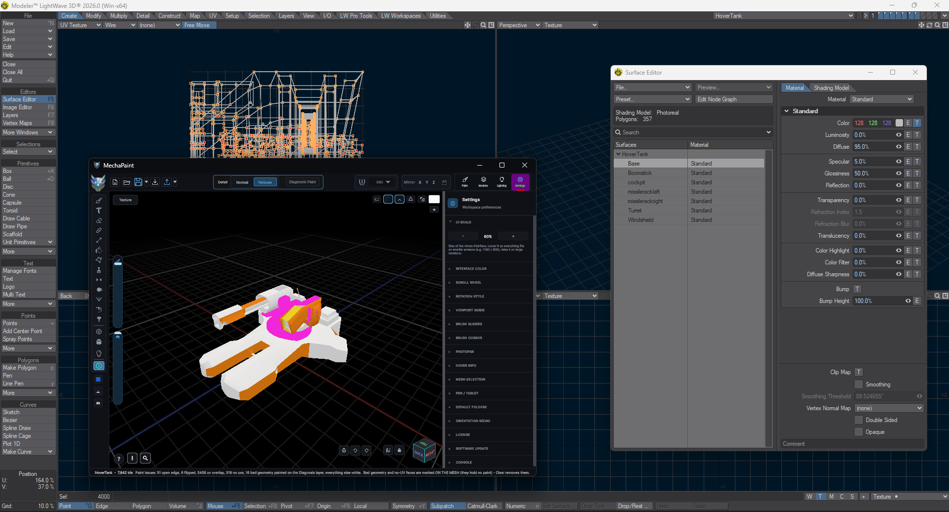The width and height of the screenshot is (949, 512).
Task: Select the eraser tool in MechaPaint
Action: pos(99,220)
